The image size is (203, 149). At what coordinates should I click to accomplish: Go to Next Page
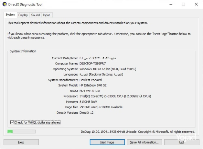point(107,142)
